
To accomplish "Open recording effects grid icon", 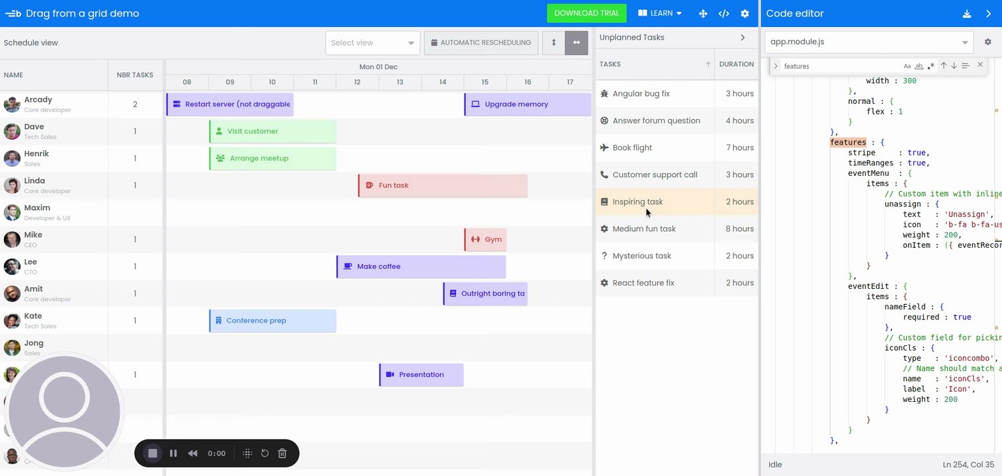I will (x=248, y=454).
